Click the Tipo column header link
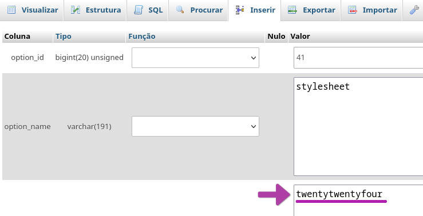This screenshot has width=423, height=216. (64, 37)
